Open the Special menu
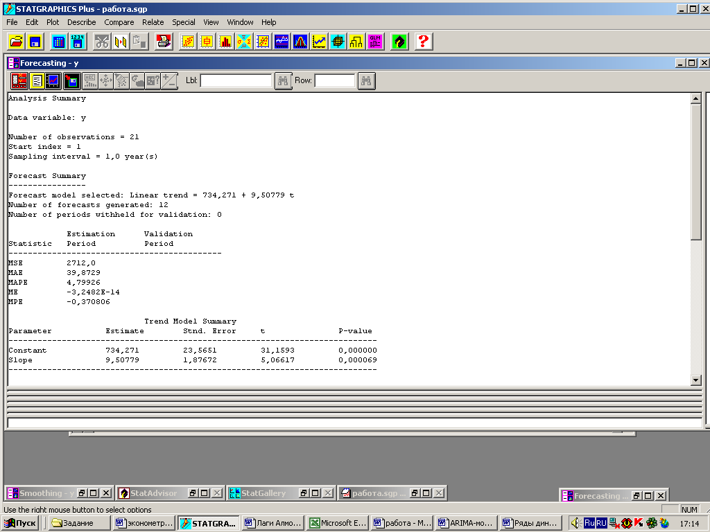The width and height of the screenshot is (710, 532). coord(183,22)
